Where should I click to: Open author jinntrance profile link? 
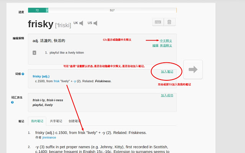pos(49,137)
